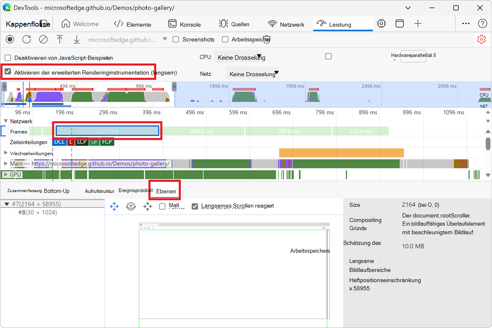
Task: Switch to the Konsole tab
Action: click(184, 24)
